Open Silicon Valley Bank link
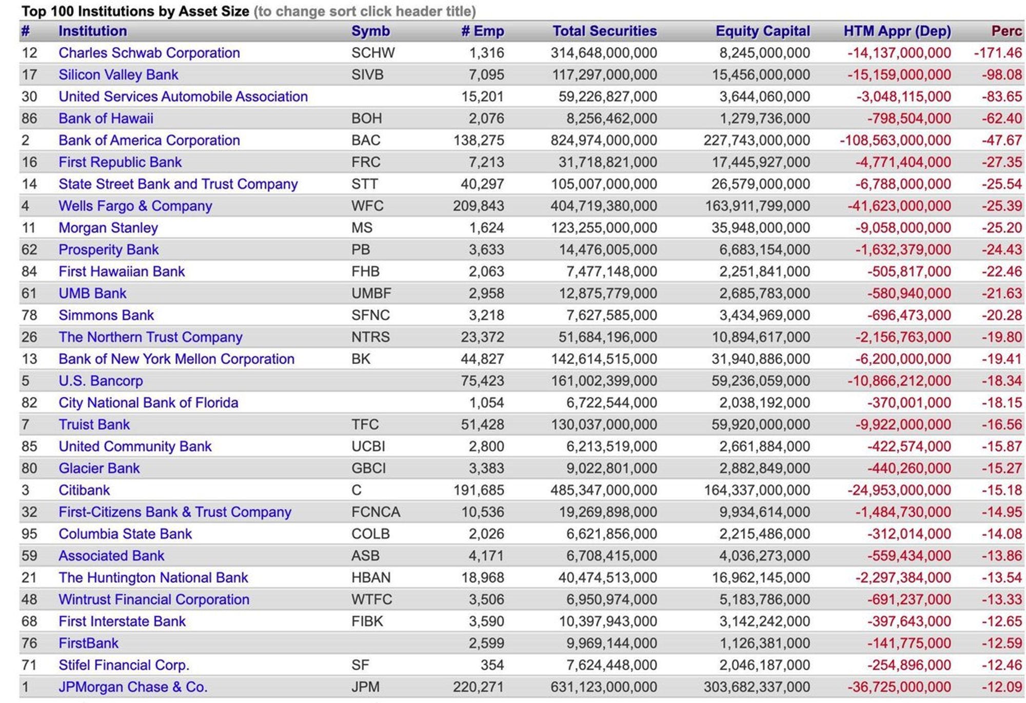The image size is (1026, 703). pyautogui.click(x=118, y=75)
